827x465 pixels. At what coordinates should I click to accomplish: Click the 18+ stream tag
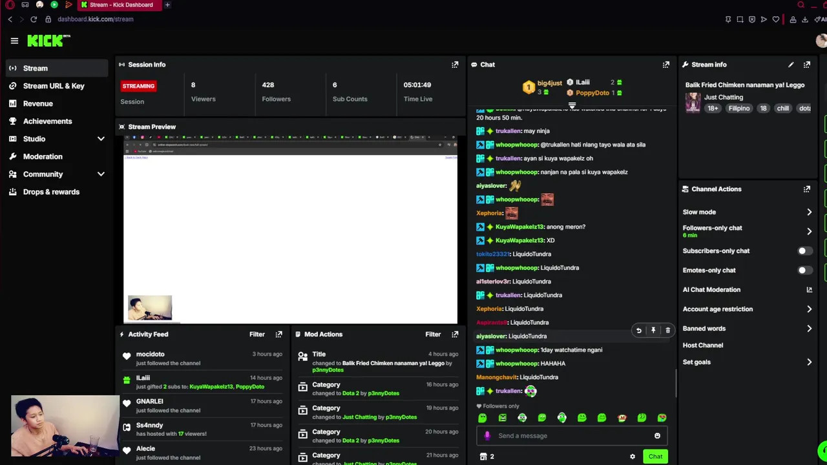click(x=713, y=108)
